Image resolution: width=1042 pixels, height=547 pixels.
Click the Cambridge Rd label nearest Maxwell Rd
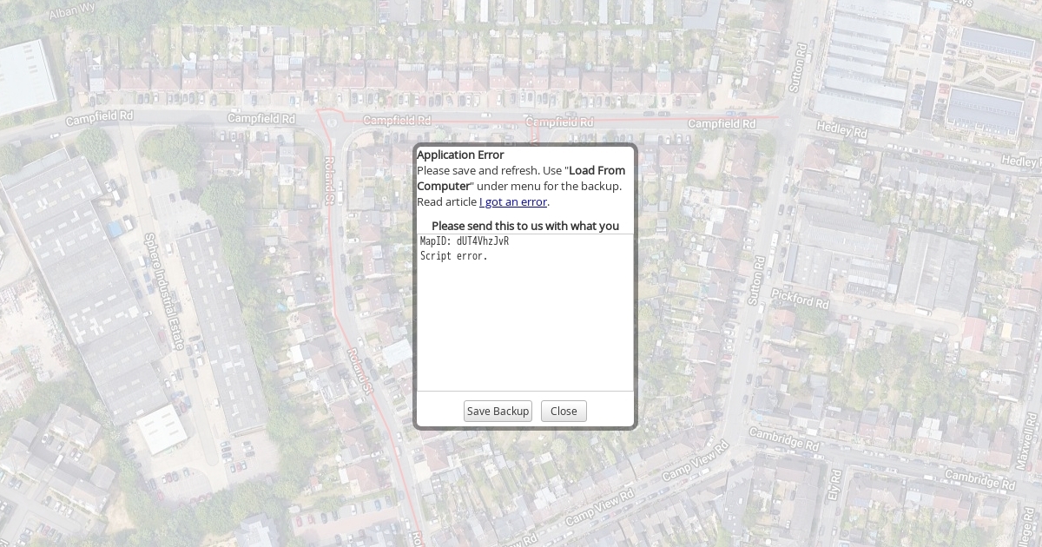978,478
